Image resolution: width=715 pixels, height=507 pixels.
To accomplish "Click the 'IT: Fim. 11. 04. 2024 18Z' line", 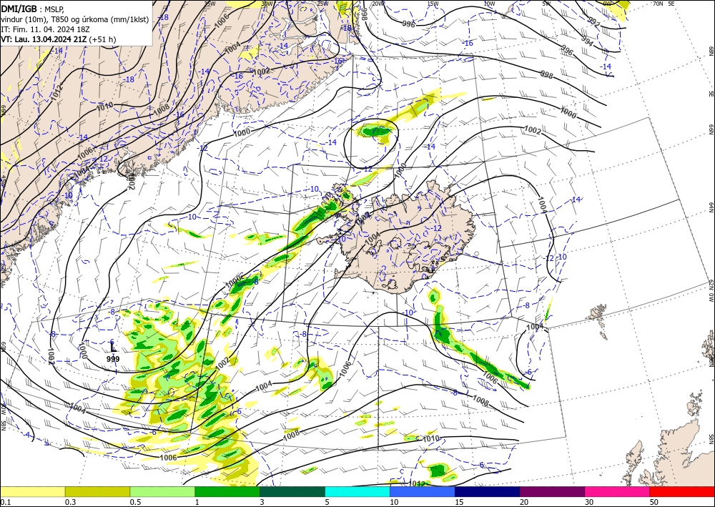I will (x=45, y=29).
